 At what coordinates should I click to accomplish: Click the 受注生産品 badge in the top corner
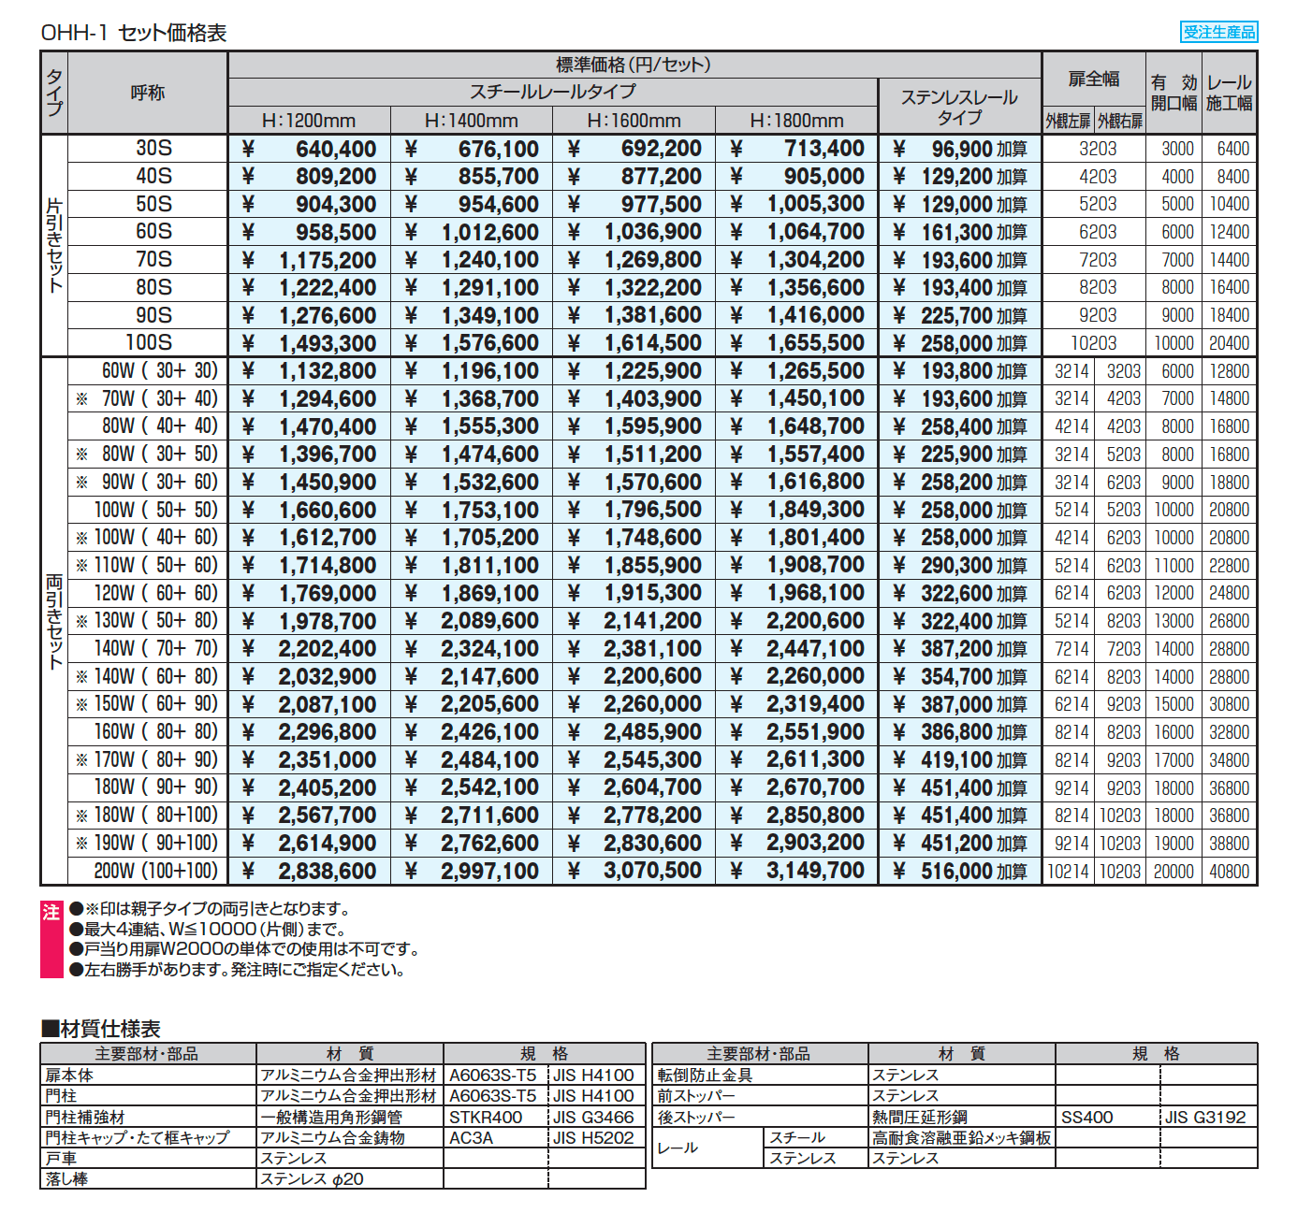pos(1219,30)
